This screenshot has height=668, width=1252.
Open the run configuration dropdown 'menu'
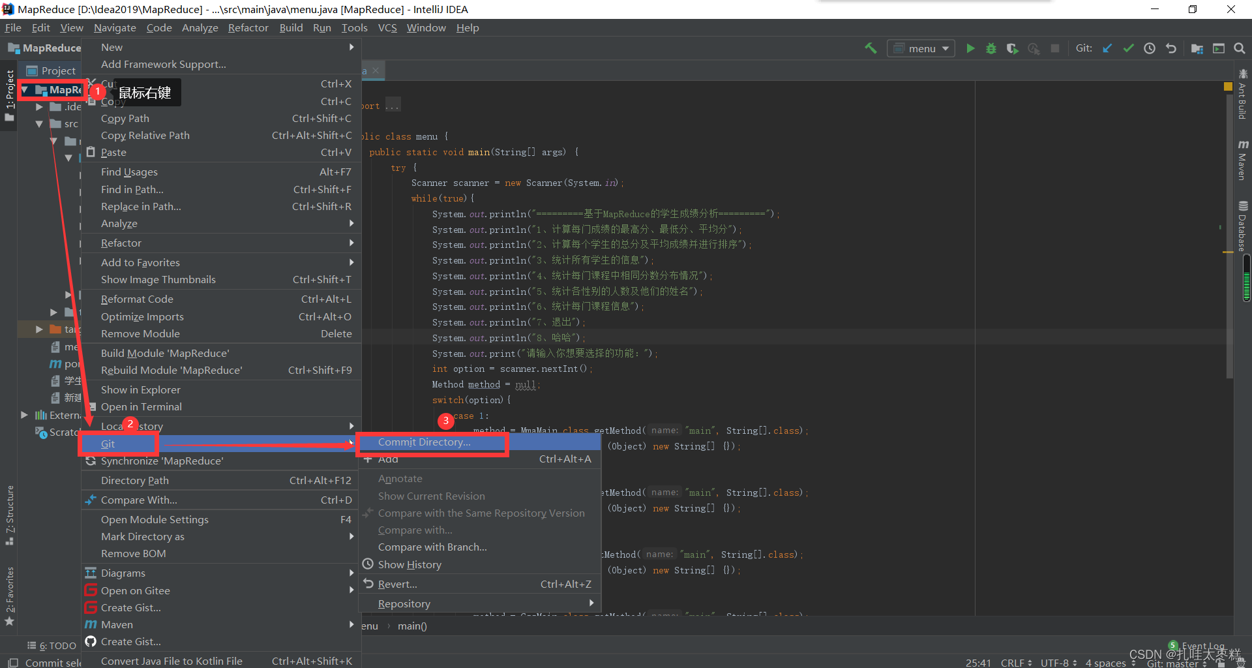click(x=921, y=48)
